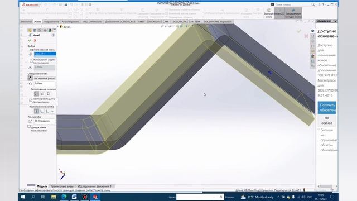Select third bend position option
Viewport: 357px width, 201px height.
(47, 111)
